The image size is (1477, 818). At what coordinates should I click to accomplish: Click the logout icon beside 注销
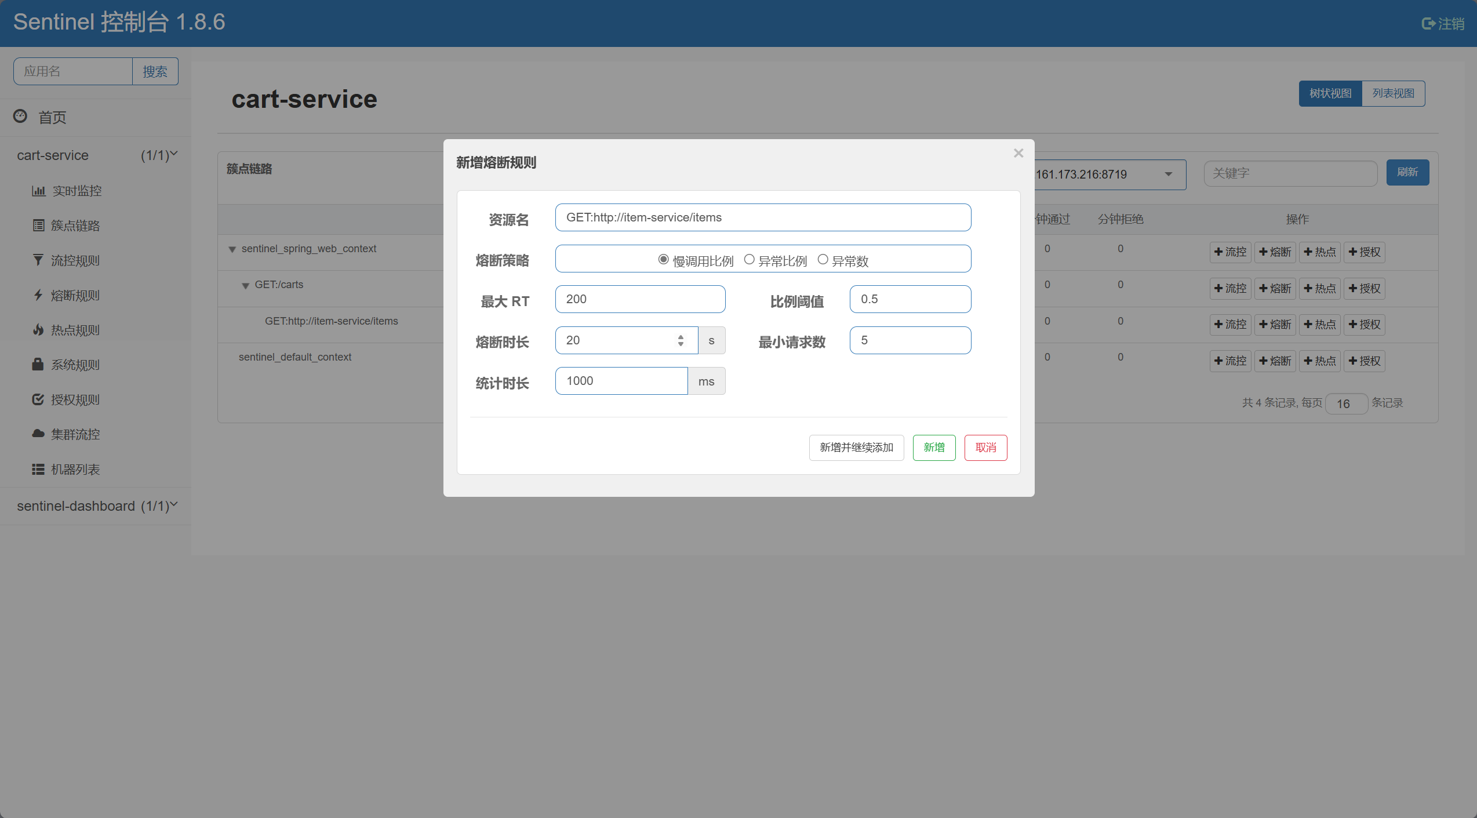point(1428,24)
